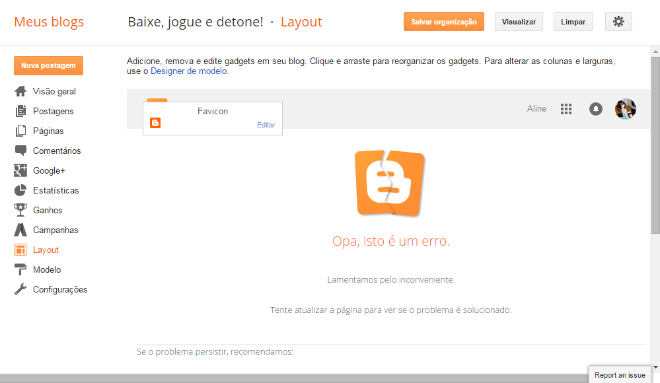Click the Blogger icon in Favicon gadget

click(155, 123)
